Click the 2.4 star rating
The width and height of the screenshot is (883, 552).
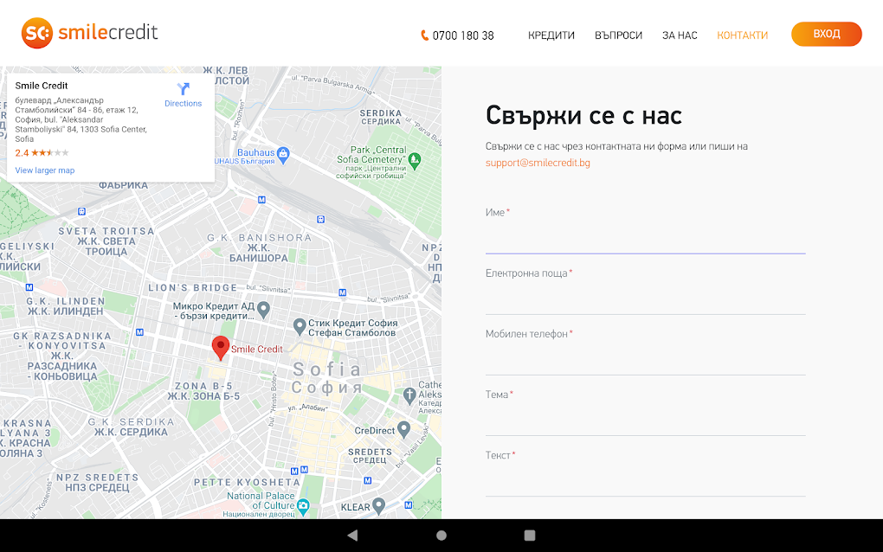click(42, 152)
